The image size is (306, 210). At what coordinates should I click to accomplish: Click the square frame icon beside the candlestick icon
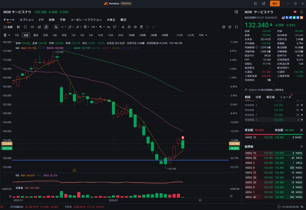pyautogui.click(x=25, y=27)
